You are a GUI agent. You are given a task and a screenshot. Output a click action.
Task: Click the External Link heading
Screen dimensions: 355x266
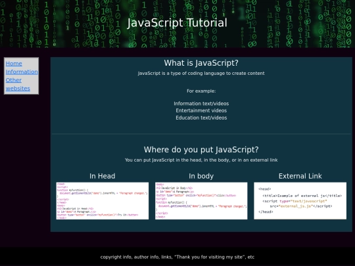[300, 176]
